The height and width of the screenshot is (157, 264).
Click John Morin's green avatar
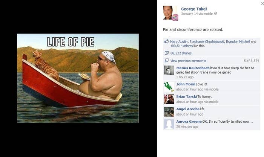pos(169,87)
